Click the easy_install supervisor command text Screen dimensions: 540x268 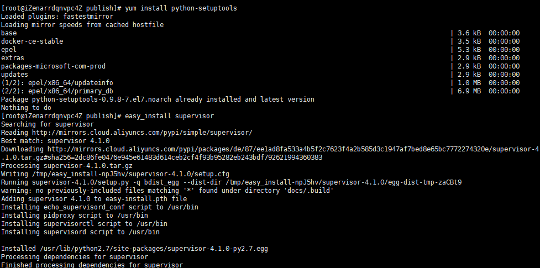(169, 116)
